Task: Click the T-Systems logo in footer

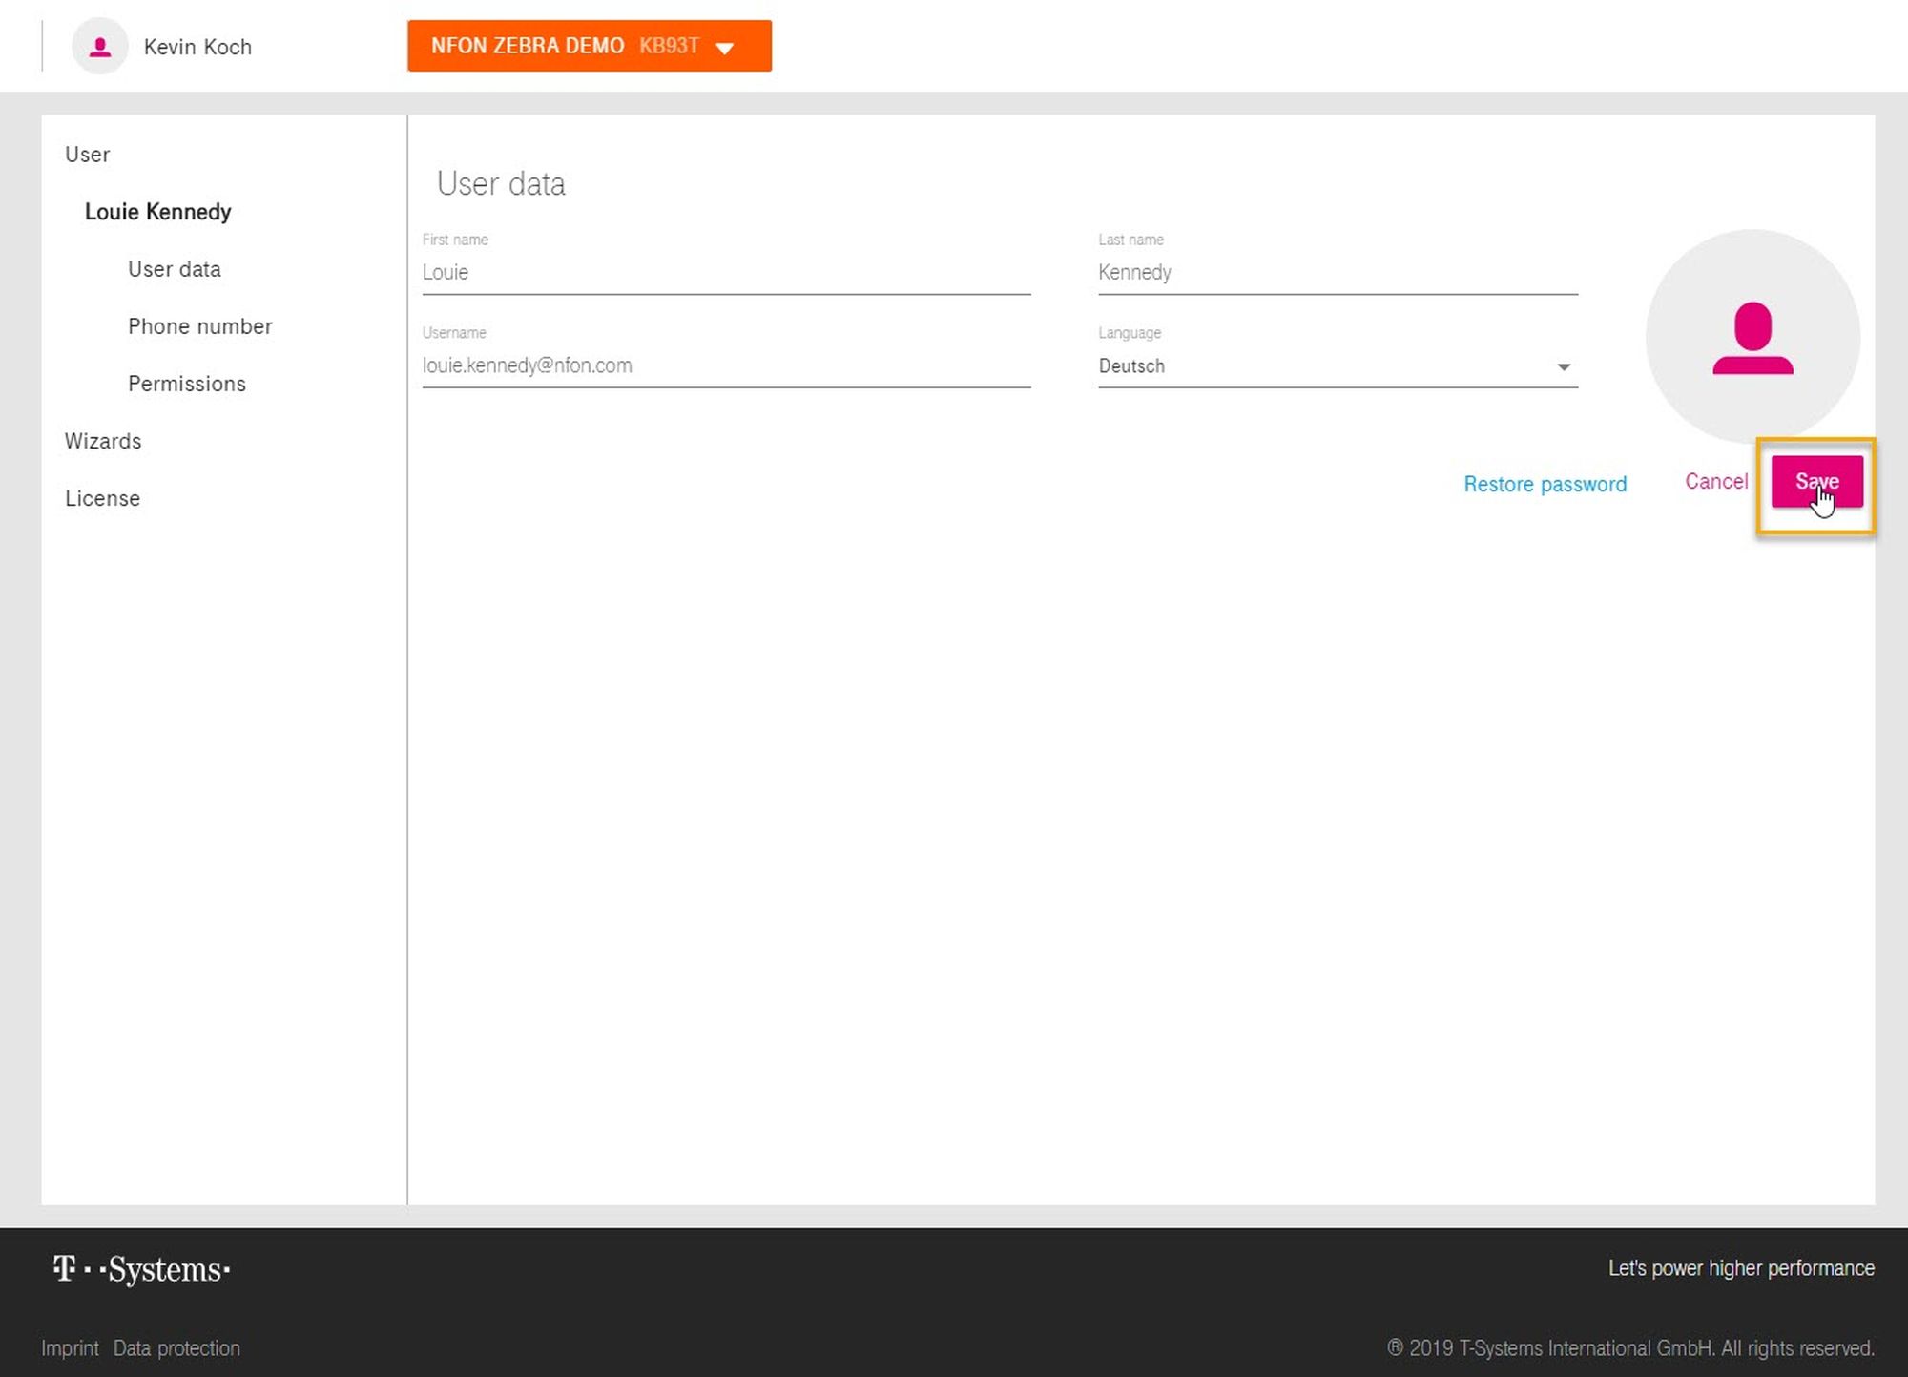Action: pyautogui.click(x=141, y=1269)
